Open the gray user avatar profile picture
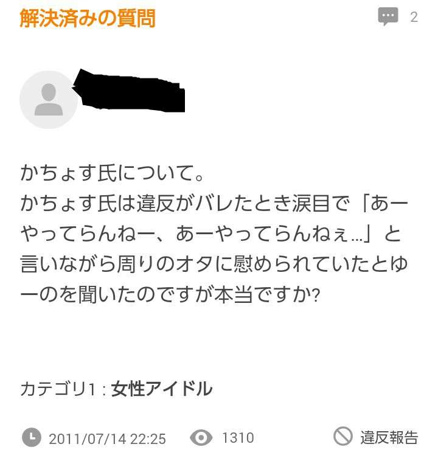This screenshot has height=475, width=438. click(49, 100)
